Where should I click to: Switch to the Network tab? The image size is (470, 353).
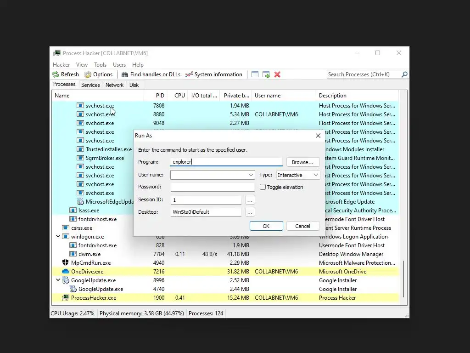click(x=114, y=85)
